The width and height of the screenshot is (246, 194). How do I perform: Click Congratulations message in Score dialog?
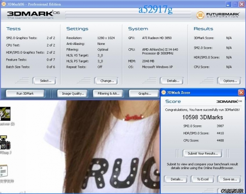[x=202, y=110]
